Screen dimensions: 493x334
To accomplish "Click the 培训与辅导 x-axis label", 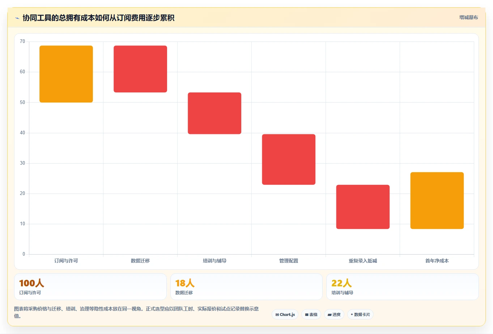I will point(214,261).
